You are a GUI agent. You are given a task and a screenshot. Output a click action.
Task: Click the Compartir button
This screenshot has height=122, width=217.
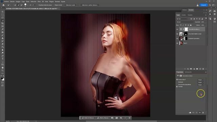coord(203,5)
